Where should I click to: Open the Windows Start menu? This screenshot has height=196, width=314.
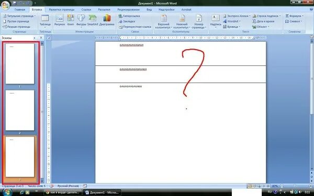coord(7,192)
